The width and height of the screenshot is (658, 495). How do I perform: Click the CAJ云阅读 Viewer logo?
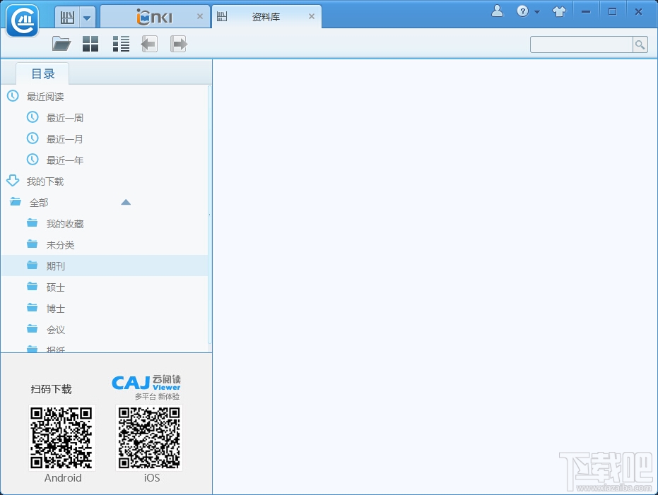click(146, 387)
